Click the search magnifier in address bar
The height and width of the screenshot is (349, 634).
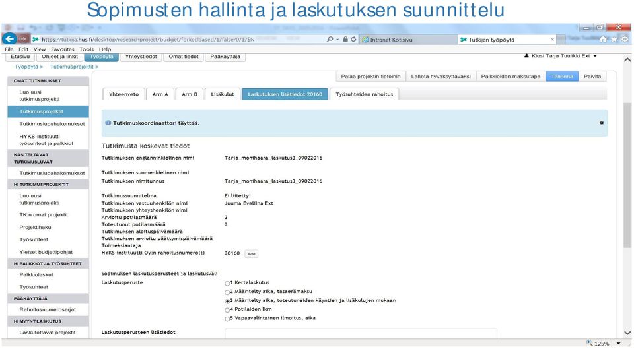point(330,39)
